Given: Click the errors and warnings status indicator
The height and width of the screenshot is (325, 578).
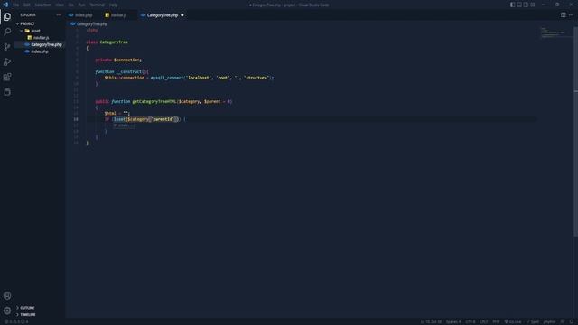Looking at the screenshot, I should pos(16,321).
